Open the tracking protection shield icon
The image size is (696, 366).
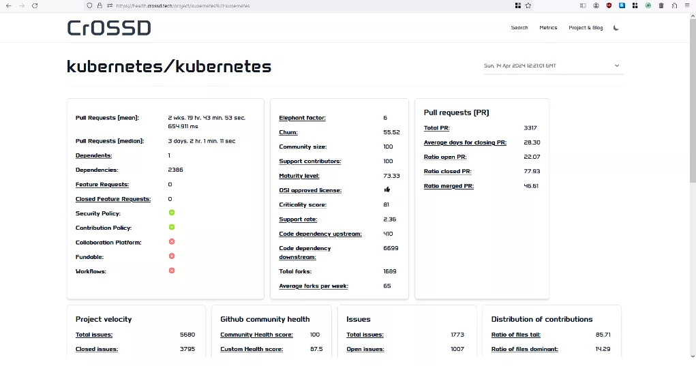(89, 5)
